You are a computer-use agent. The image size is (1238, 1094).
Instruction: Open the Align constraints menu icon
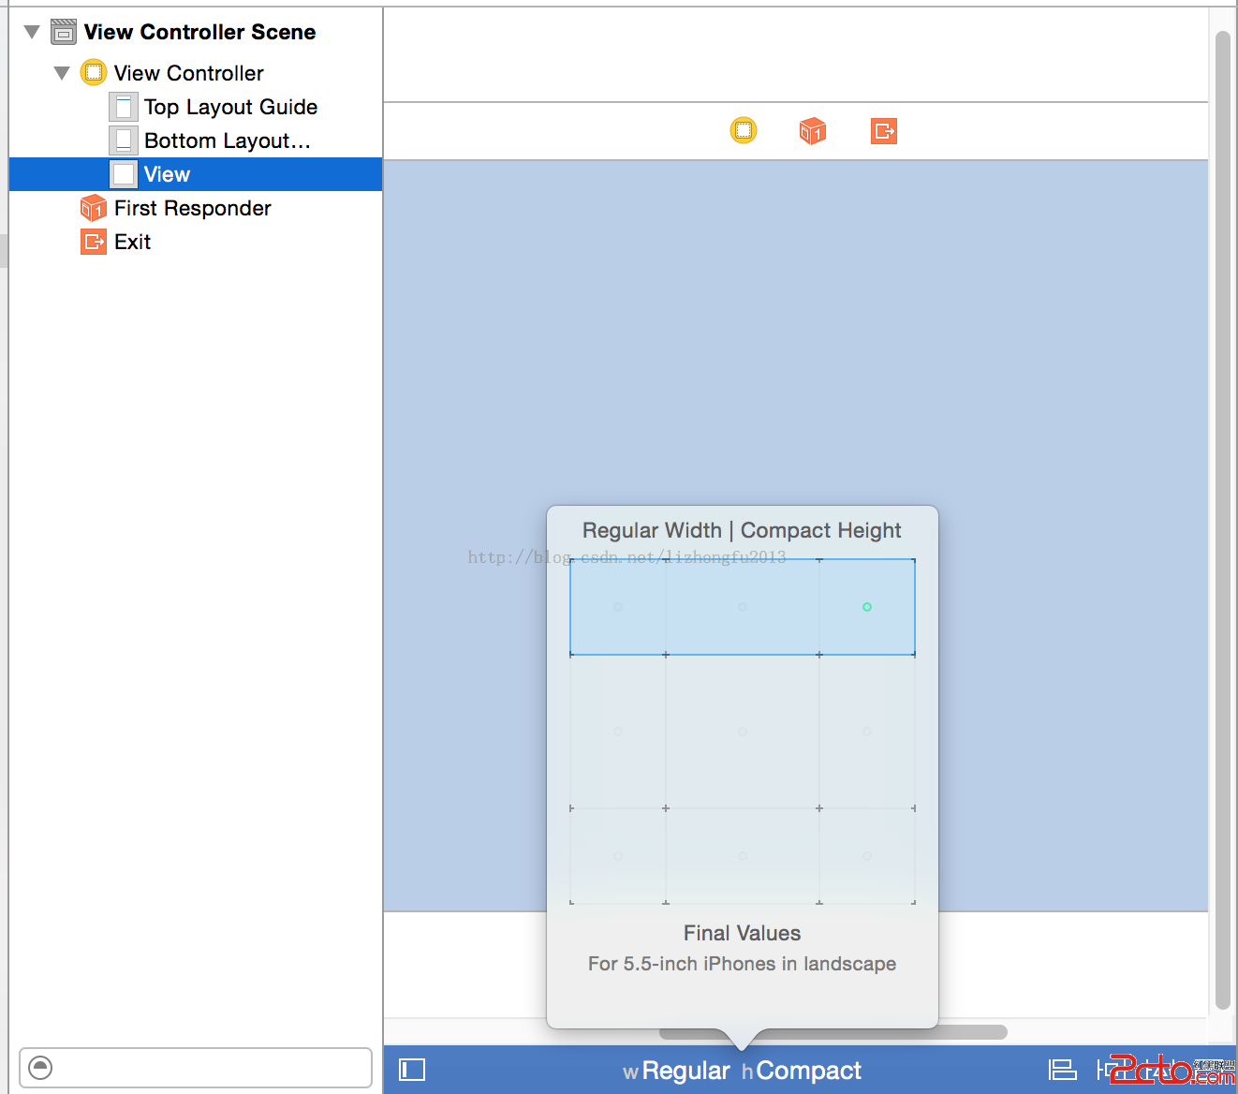tap(1062, 1070)
